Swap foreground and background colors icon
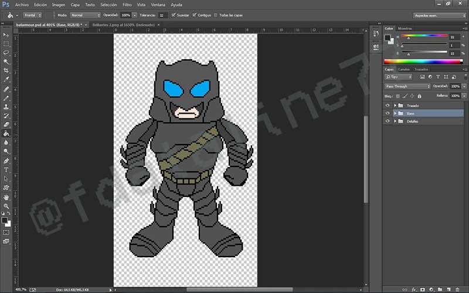The height and width of the screenshot is (293, 469). pos(9,213)
